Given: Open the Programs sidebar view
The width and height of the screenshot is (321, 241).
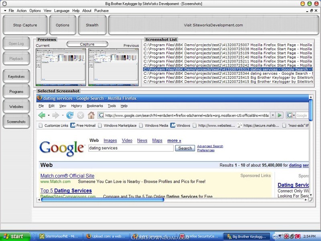Looking at the screenshot, I should pos(16,92).
